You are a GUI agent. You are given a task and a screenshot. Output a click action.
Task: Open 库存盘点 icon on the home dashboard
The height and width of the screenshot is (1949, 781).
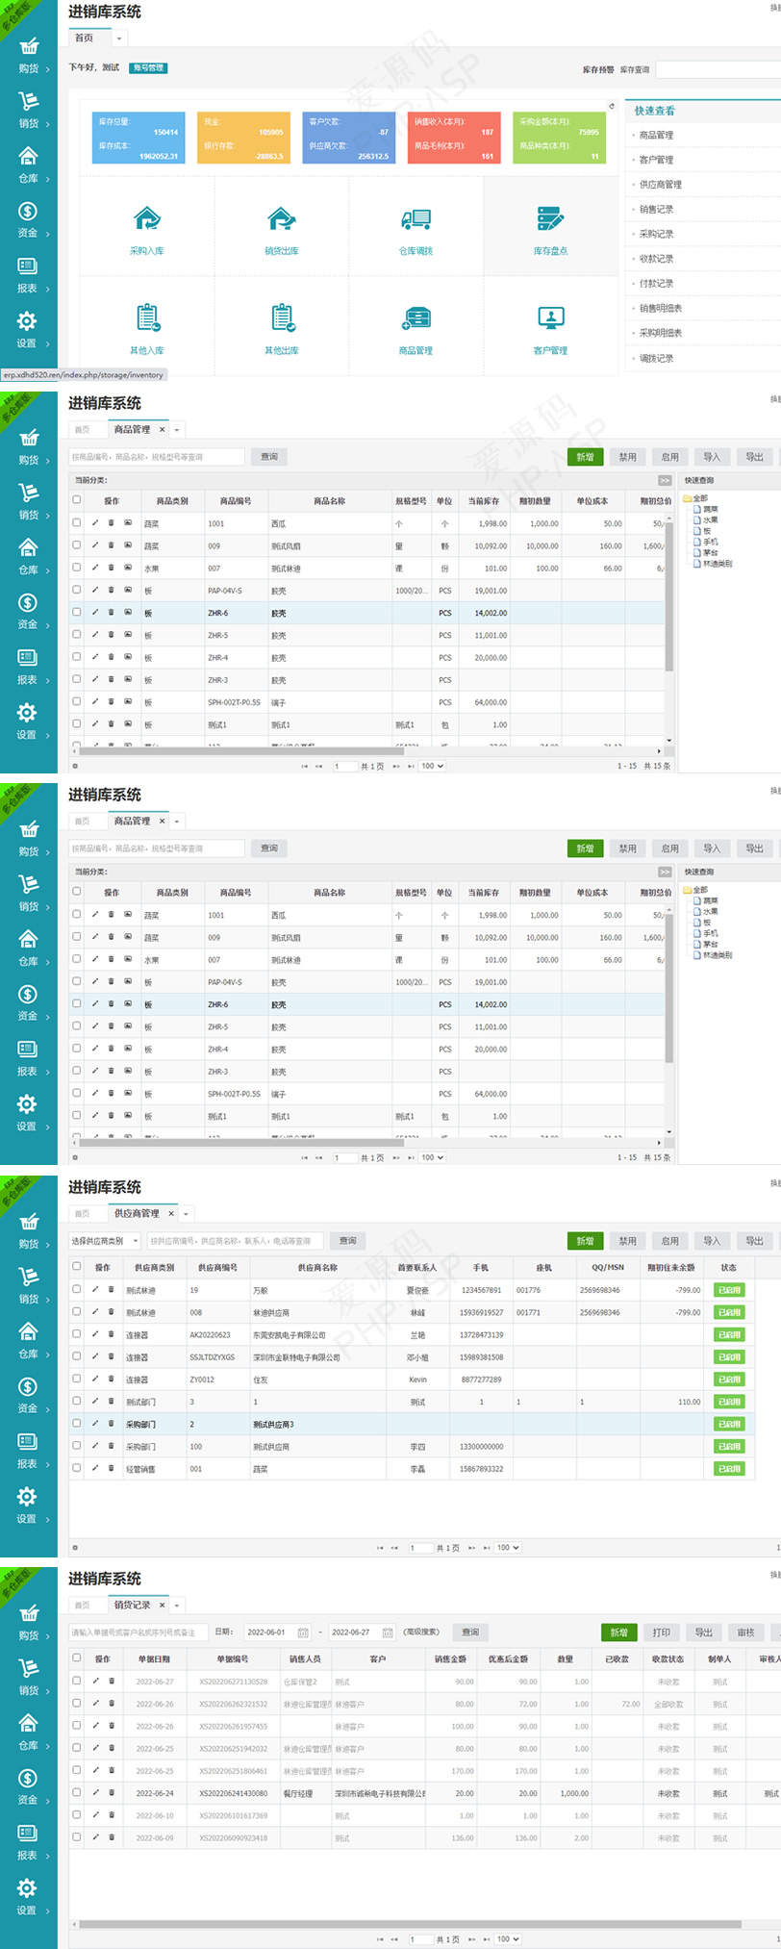550,219
